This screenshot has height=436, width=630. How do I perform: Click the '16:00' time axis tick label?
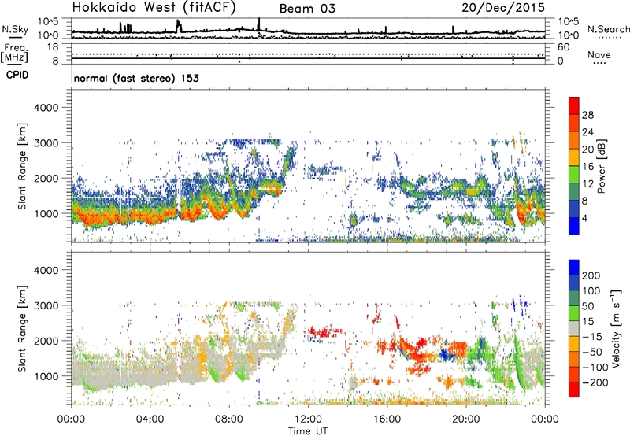[387, 419]
